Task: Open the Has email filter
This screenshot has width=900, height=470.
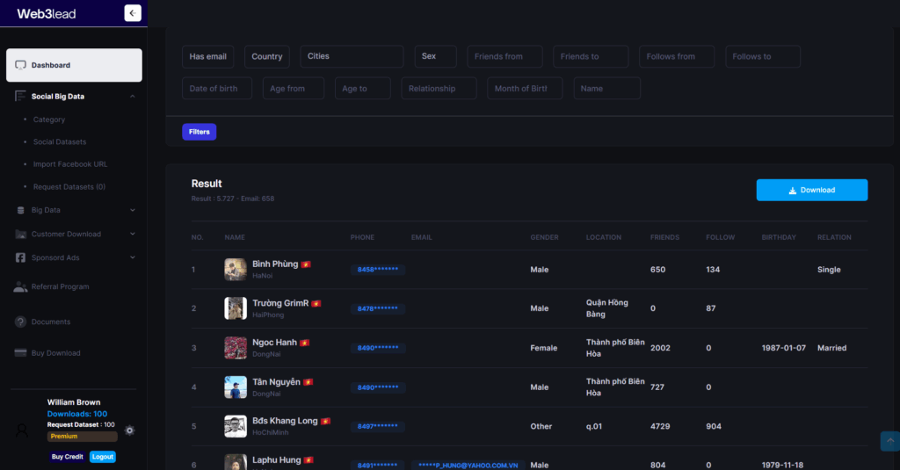Action: (x=208, y=57)
